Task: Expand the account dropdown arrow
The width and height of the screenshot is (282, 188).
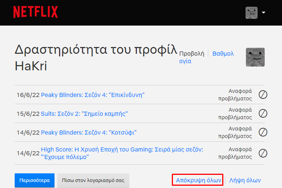Action: 264,12
